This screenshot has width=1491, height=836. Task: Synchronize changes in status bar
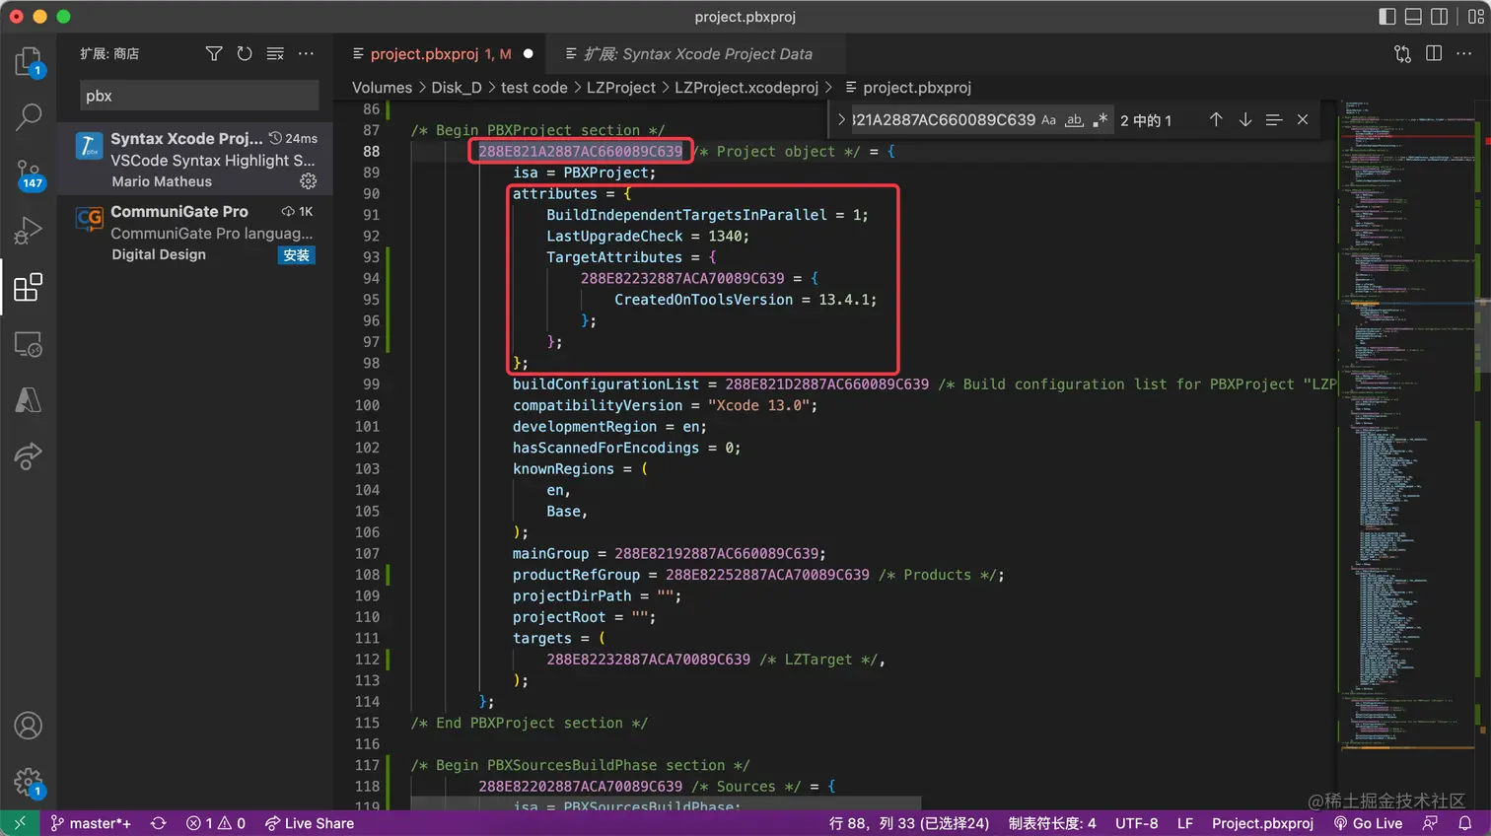[x=158, y=823]
